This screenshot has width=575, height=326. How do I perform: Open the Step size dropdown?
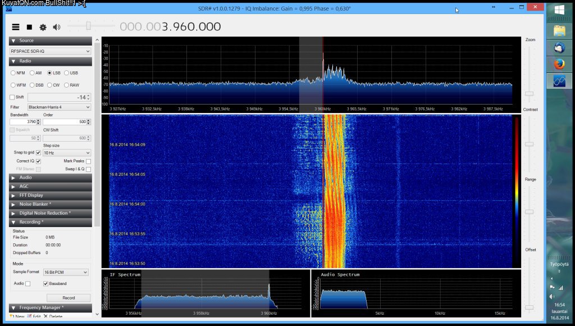(x=67, y=153)
